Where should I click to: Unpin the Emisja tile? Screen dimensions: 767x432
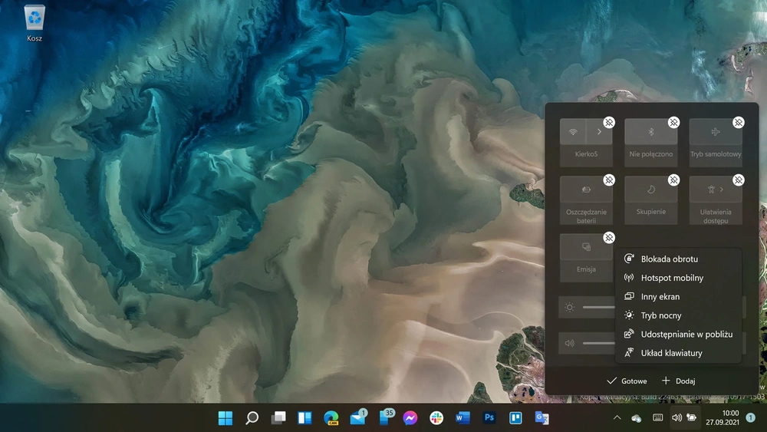coord(608,238)
